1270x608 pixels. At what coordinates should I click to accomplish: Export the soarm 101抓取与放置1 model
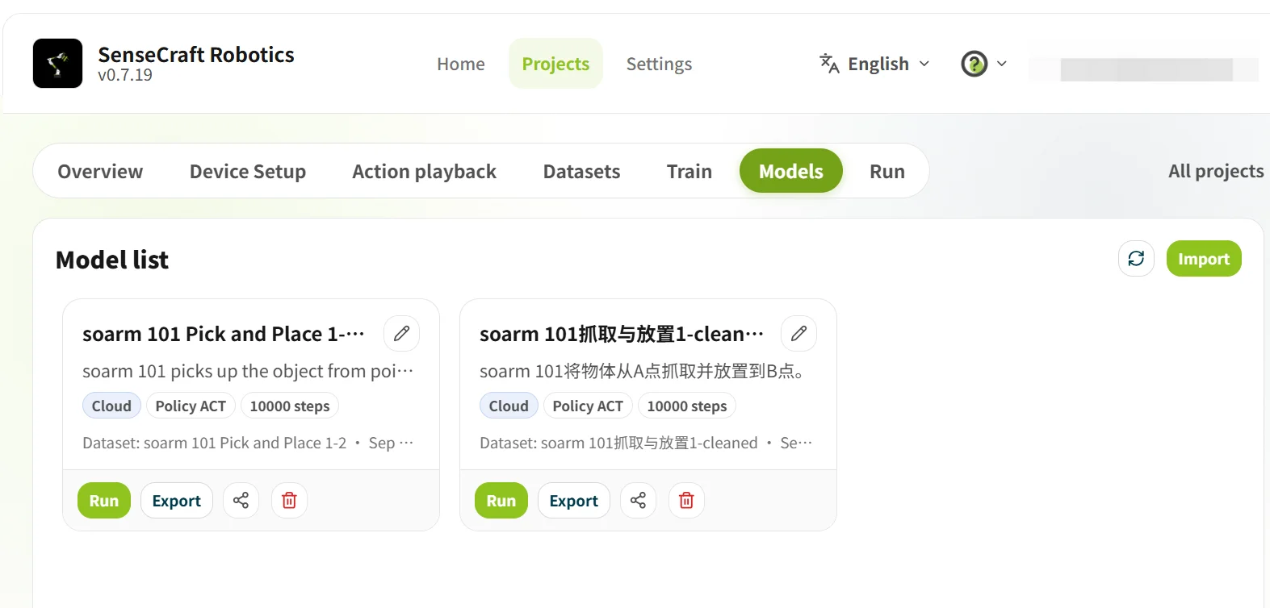tap(574, 501)
